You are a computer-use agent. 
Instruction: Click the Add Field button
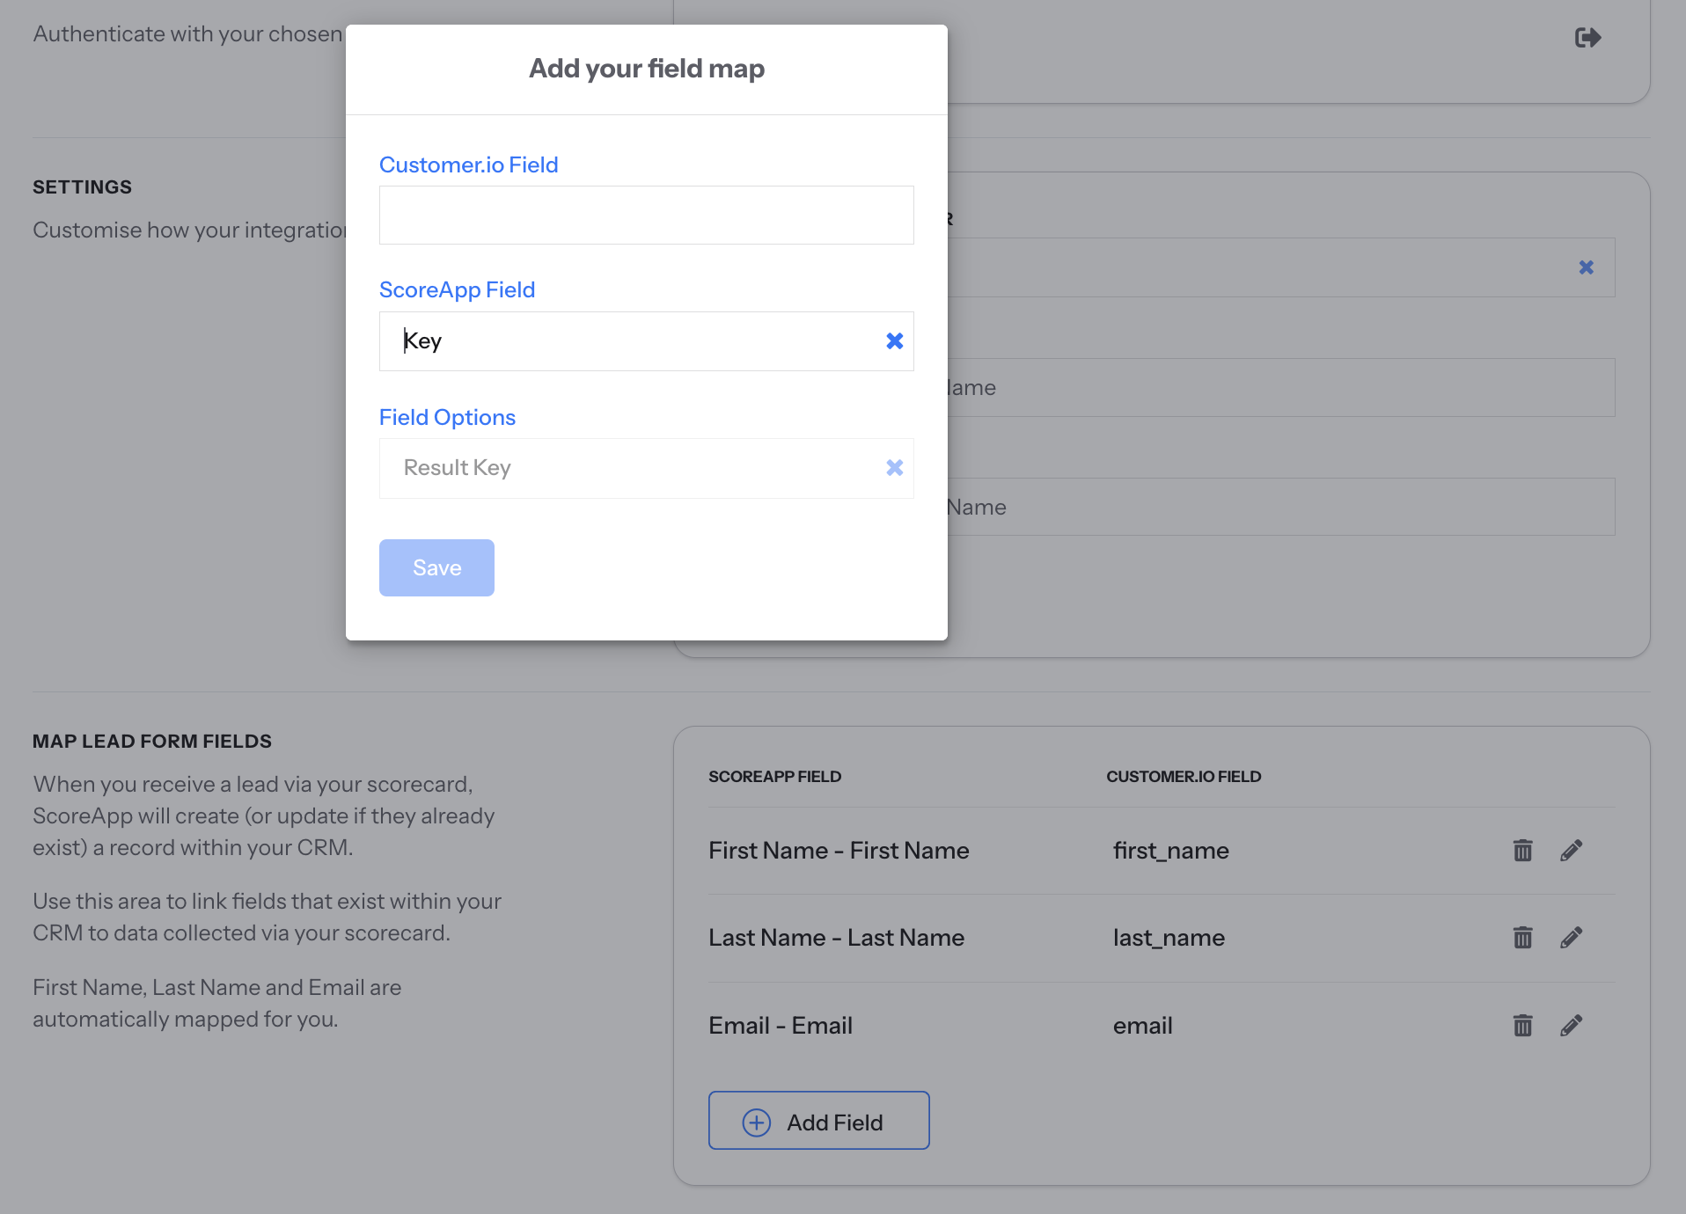[x=819, y=1121]
